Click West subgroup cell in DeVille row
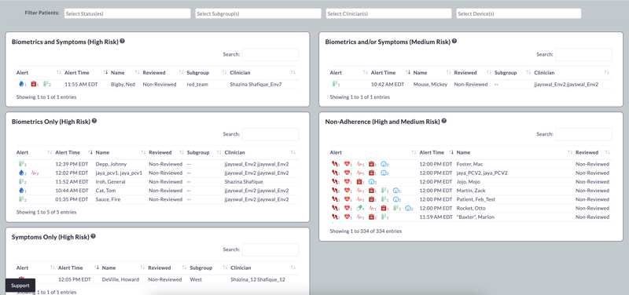629x295 pixels. click(195, 279)
